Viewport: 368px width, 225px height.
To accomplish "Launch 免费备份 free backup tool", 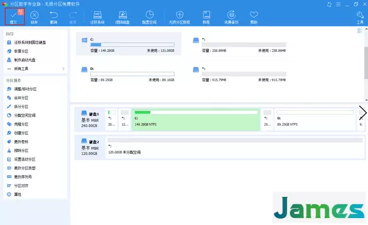I will pyautogui.click(x=231, y=17).
